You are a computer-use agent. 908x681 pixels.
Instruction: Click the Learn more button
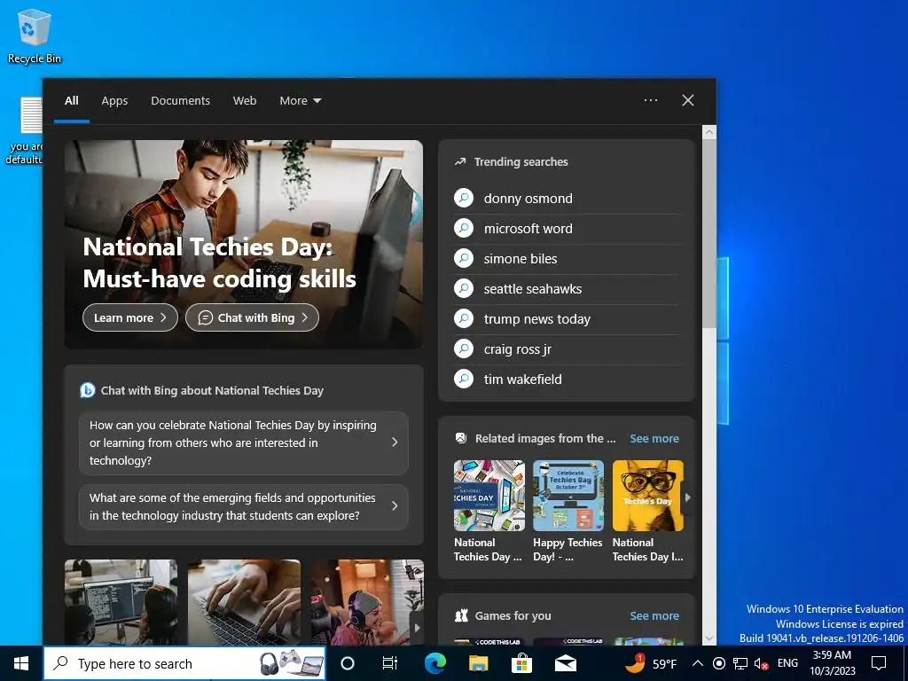click(130, 317)
